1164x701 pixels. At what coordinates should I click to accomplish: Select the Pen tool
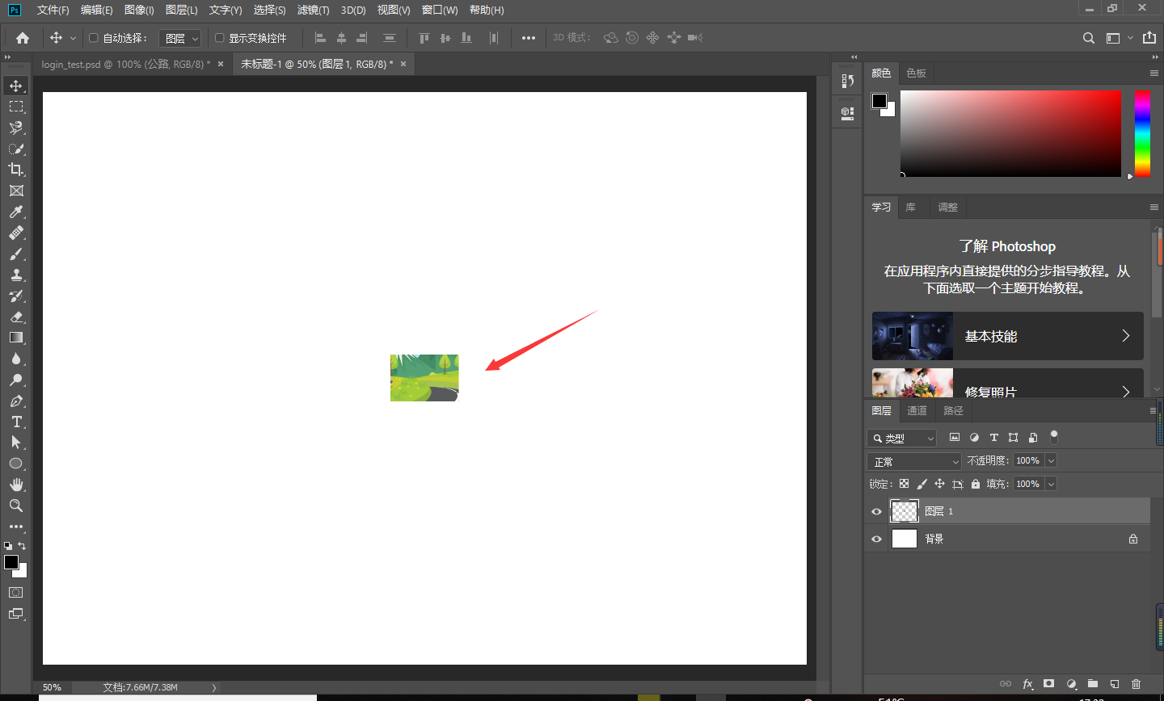point(16,401)
